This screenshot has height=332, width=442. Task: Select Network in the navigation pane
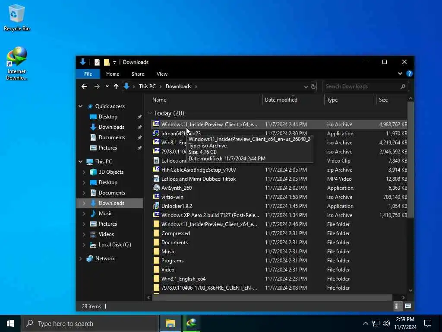(x=105, y=259)
